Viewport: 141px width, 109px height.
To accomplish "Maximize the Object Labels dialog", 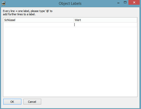I will (125, 2).
